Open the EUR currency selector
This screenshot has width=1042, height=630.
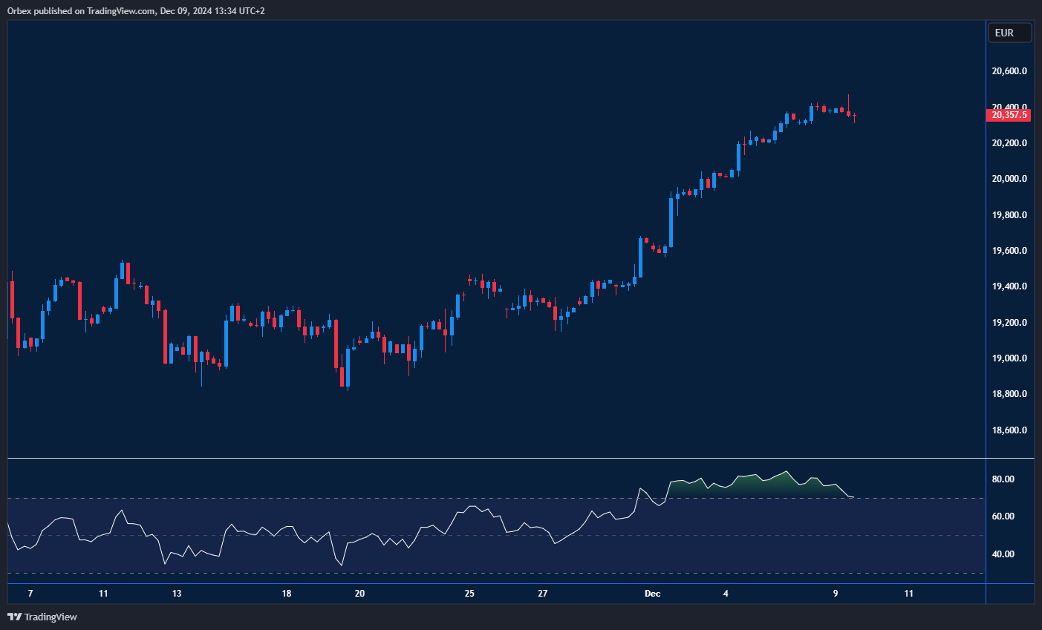(x=1009, y=33)
